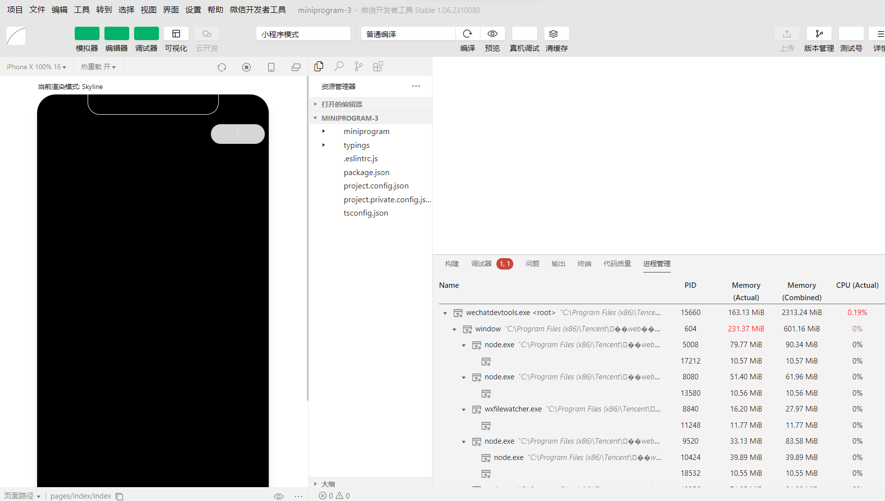Click the status bar eye preview icon
The image size is (885, 501).
pyautogui.click(x=279, y=496)
